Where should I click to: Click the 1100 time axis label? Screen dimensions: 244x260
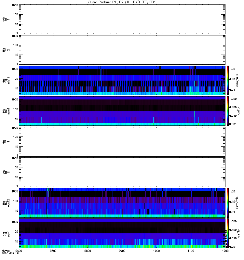point(191,251)
